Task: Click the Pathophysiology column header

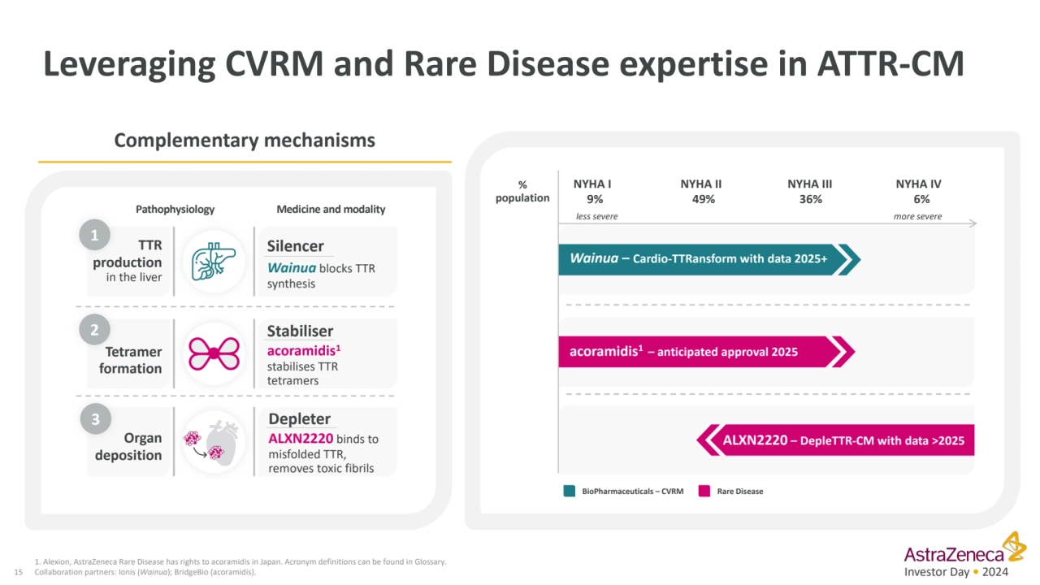Action: [175, 209]
